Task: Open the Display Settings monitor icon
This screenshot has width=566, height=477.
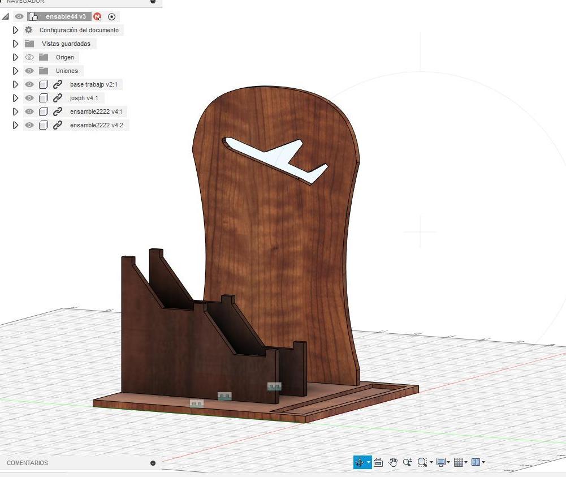Action: (442, 462)
